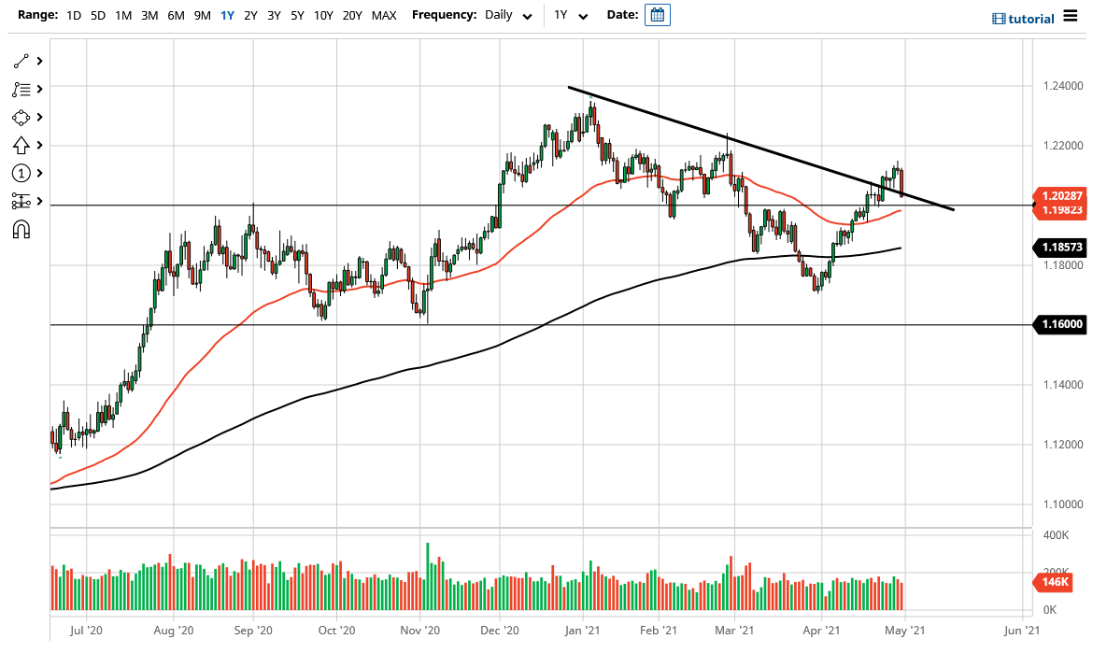The height and width of the screenshot is (653, 1093).
Task: Select the shapes drawing tool
Action: [x=21, y=117]
